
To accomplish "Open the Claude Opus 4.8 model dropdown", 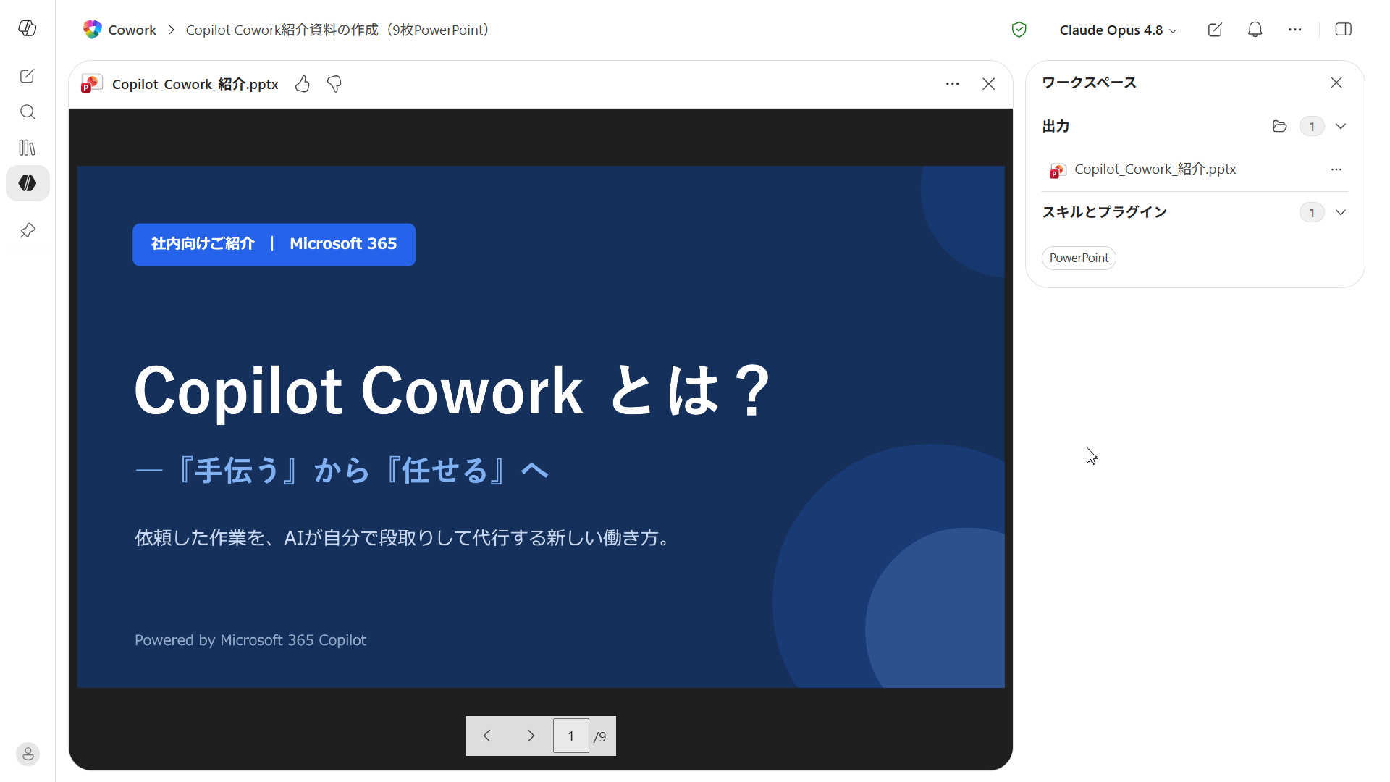I will coord(1118,30).
